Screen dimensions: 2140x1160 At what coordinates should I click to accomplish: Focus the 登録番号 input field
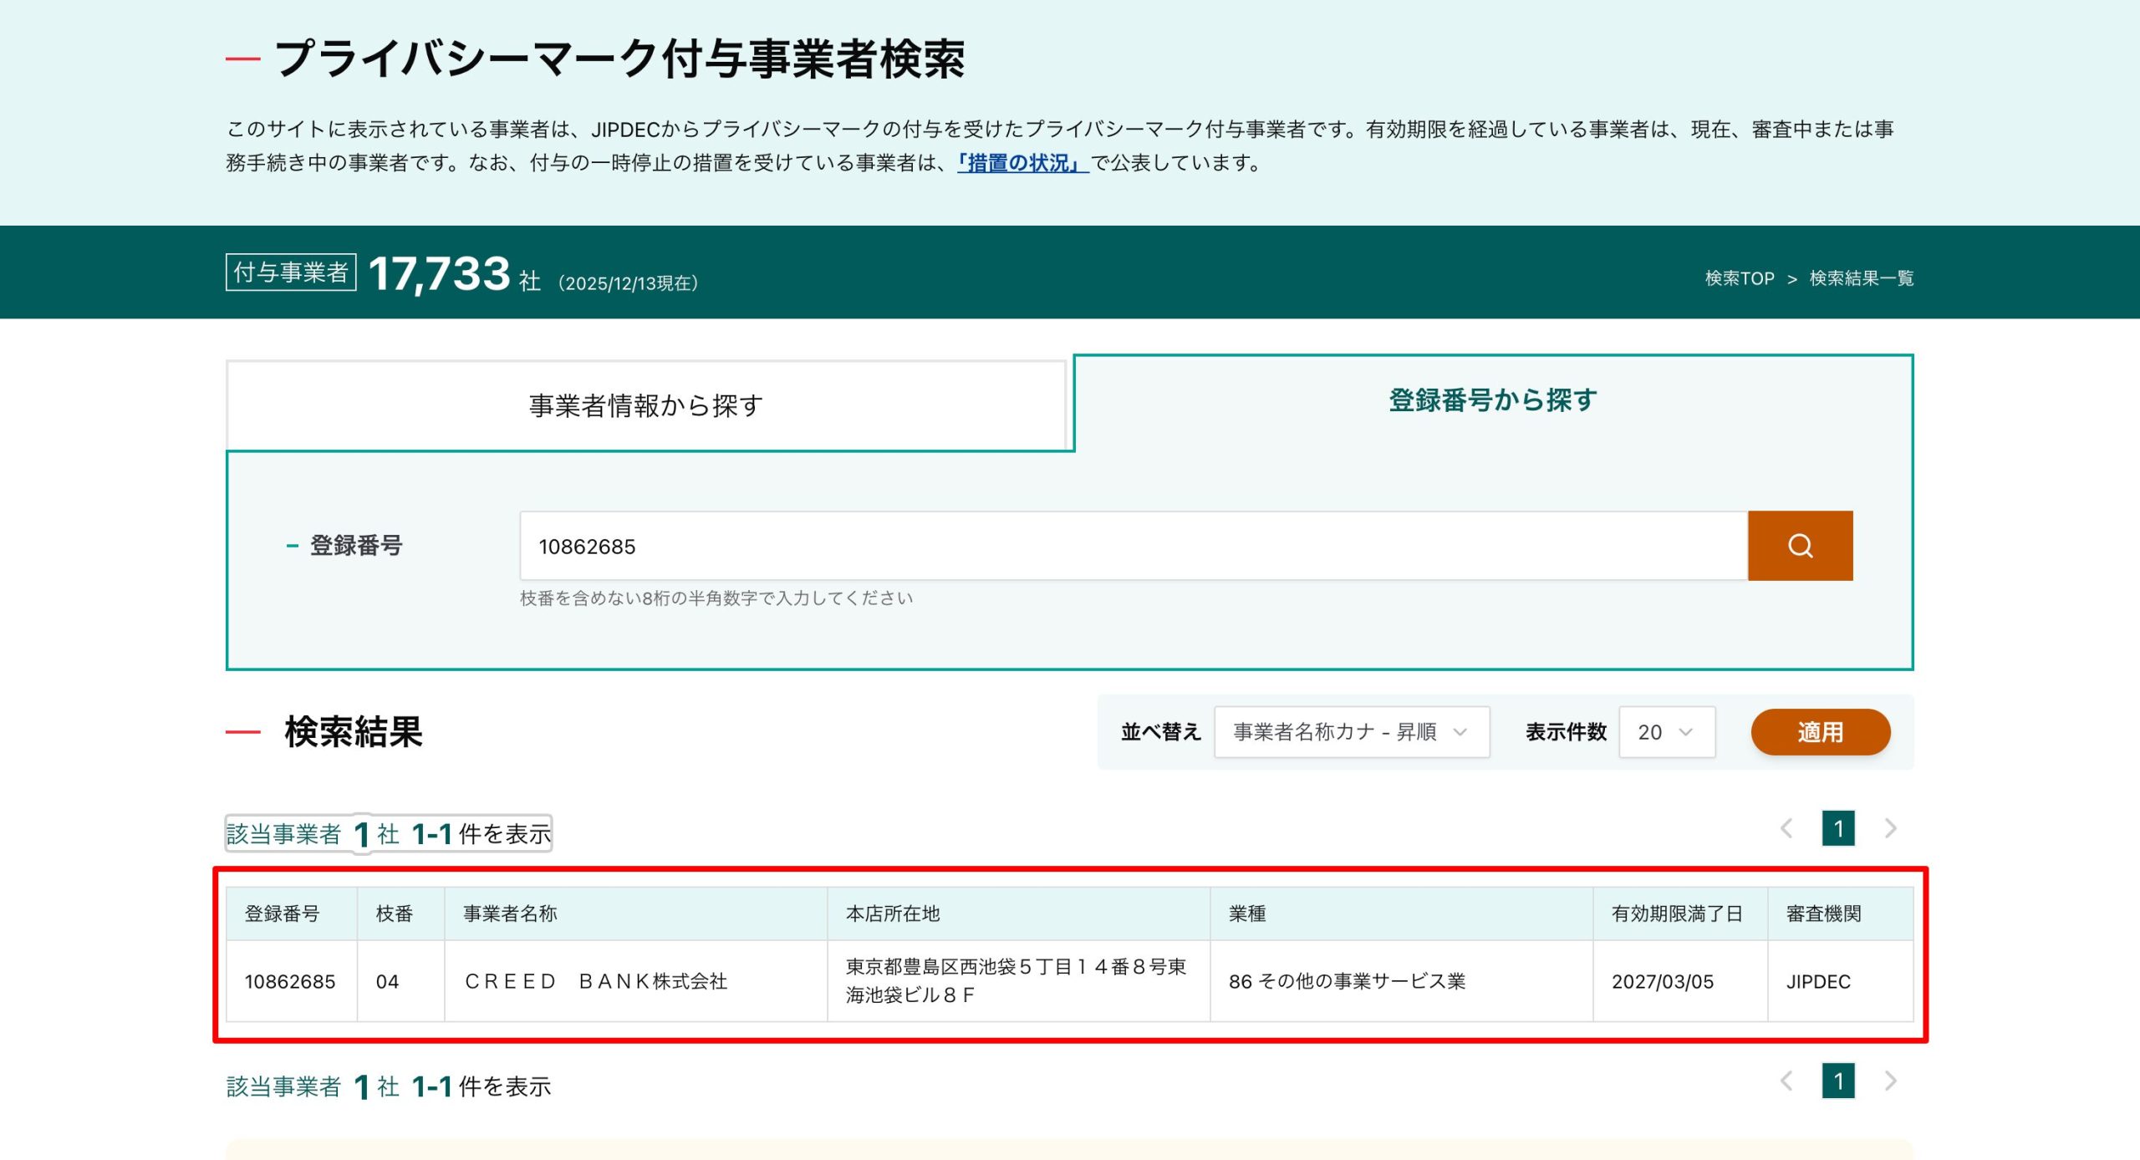(1134, 546)
